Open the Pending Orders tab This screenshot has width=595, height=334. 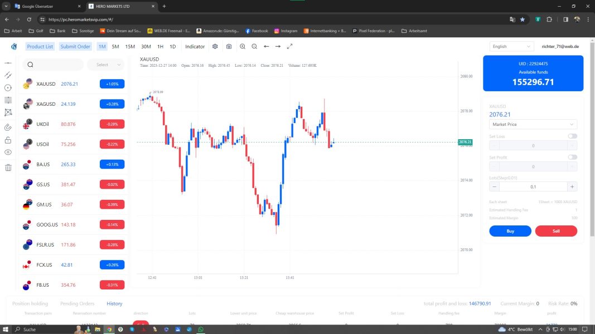78,304
